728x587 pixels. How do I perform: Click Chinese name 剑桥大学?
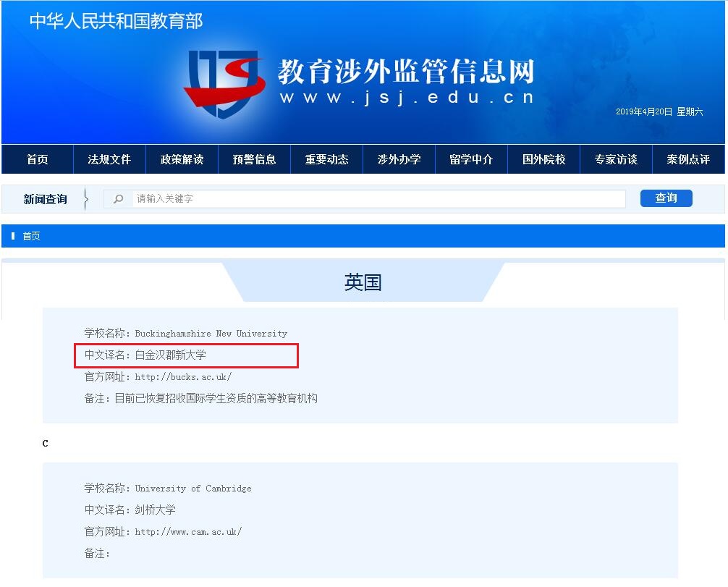pos(155,510)
